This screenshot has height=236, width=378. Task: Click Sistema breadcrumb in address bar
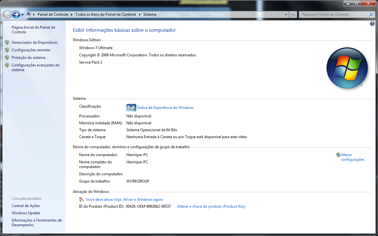point(150,14)
